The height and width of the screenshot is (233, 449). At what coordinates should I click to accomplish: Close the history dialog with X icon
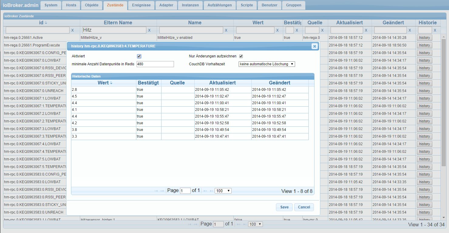(315, 46)
